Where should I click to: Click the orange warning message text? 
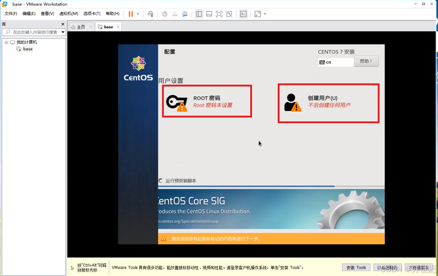[216, 239]
